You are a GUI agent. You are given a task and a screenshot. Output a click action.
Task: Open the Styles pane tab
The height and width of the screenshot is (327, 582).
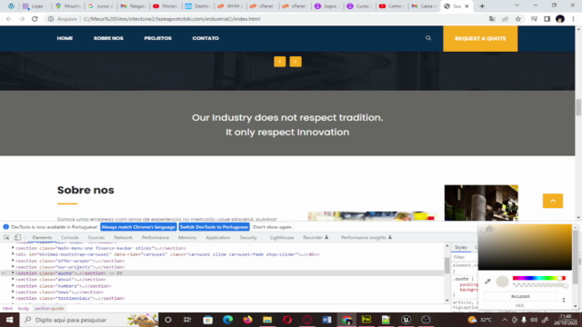(461, 247)
